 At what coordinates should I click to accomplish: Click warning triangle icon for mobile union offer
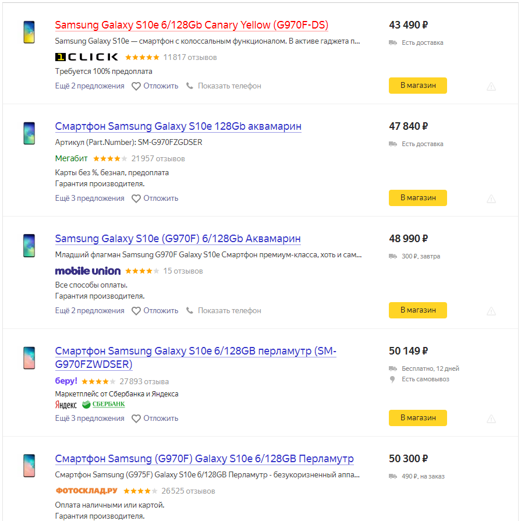[x=491, y=311]
